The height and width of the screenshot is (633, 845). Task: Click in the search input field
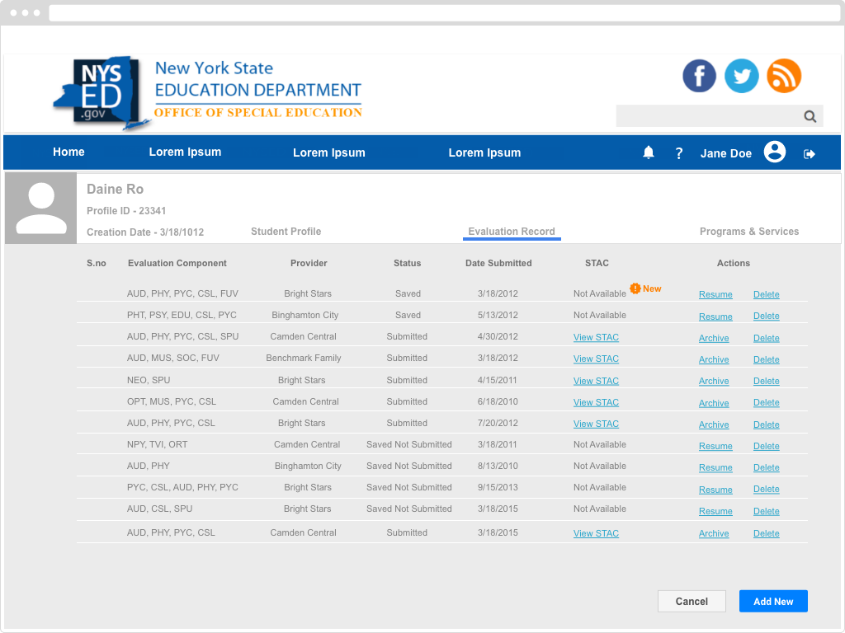706,116
